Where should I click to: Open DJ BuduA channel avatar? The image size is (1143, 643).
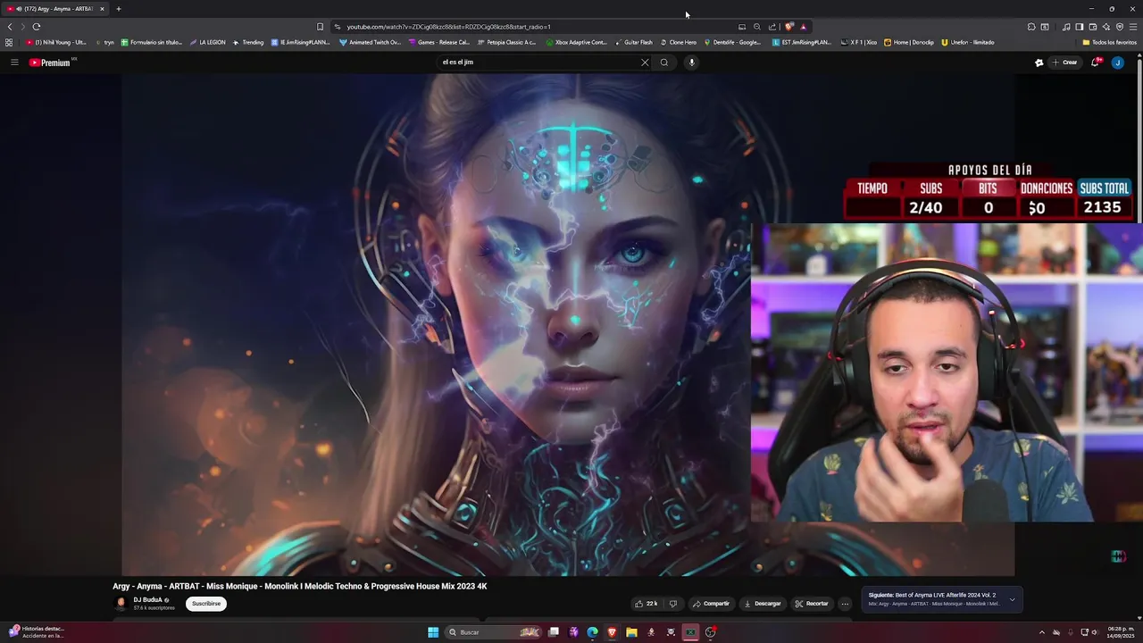click(121, 604)
